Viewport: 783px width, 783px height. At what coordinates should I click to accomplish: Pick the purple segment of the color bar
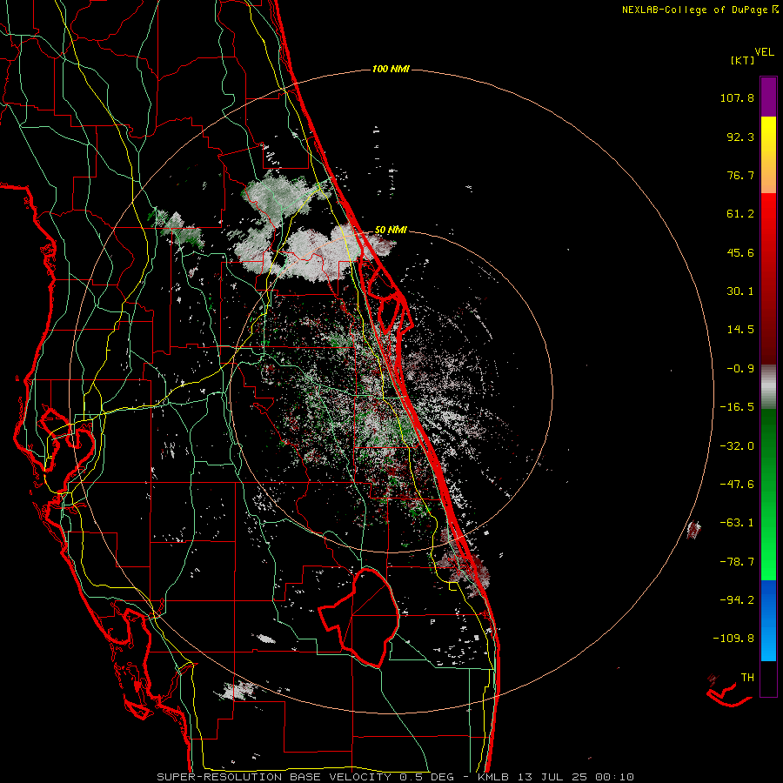pos(768,97)
